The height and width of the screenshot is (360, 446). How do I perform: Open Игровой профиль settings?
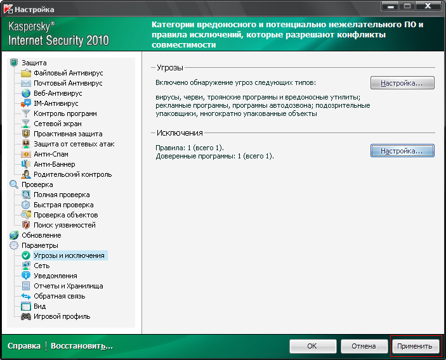(x=62, y=316)
